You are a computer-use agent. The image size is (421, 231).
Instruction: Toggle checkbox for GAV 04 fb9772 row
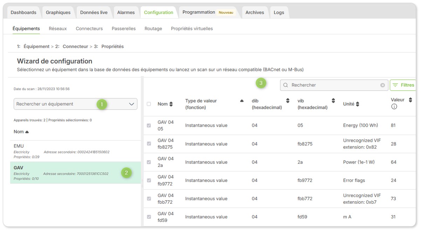(149, 180)
